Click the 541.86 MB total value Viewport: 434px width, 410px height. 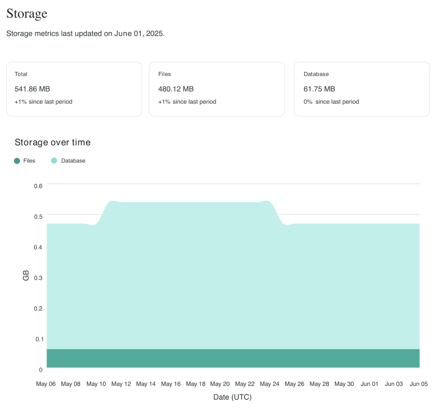coord(32,89)
